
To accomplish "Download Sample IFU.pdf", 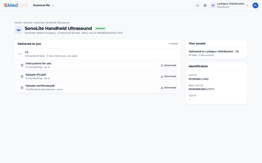I will click(169, 76).
